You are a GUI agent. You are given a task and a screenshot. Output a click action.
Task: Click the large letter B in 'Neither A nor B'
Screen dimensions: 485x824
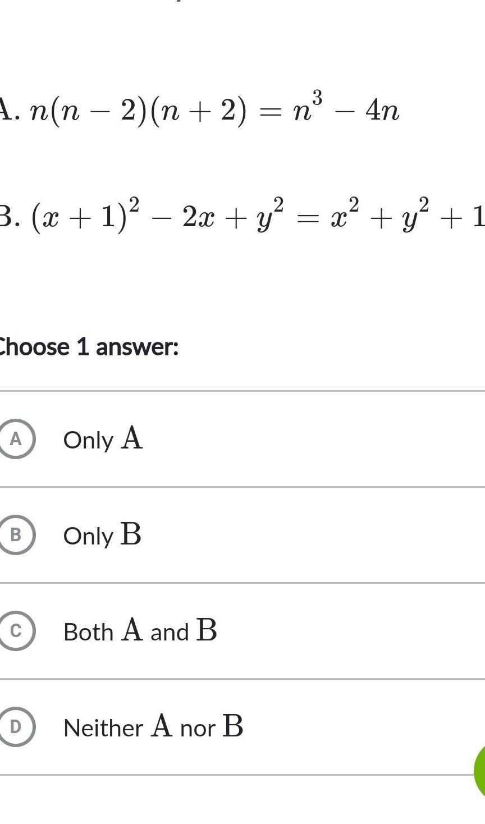233,726
